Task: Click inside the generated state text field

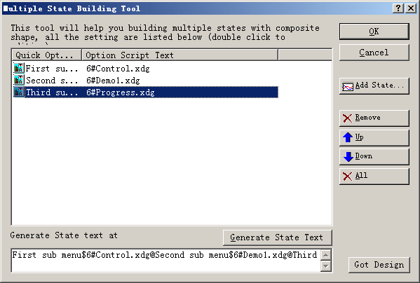Action: [x=165, y=261]
